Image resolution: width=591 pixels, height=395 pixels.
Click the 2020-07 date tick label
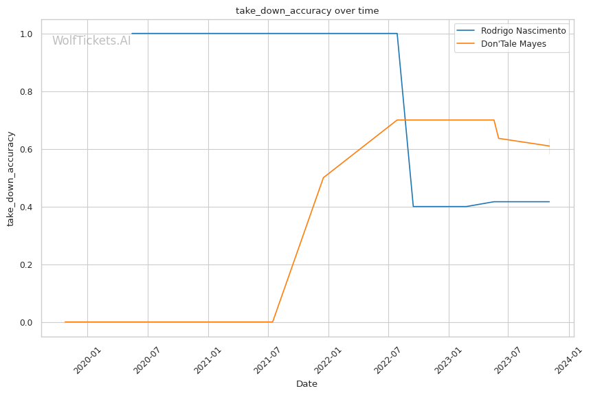coord(146,357)
